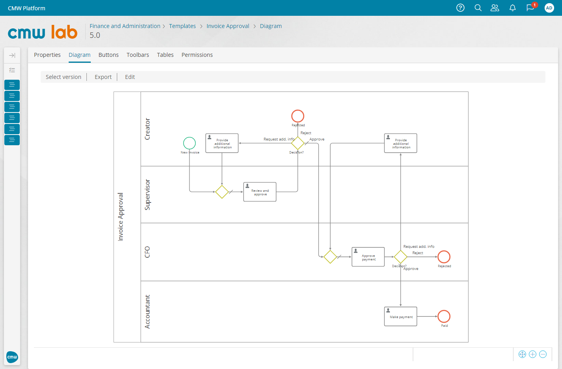This screenshot has height=369, width=562.
Task: Click the first teal menu tile in the sidebar
Action: pos(12,84)
